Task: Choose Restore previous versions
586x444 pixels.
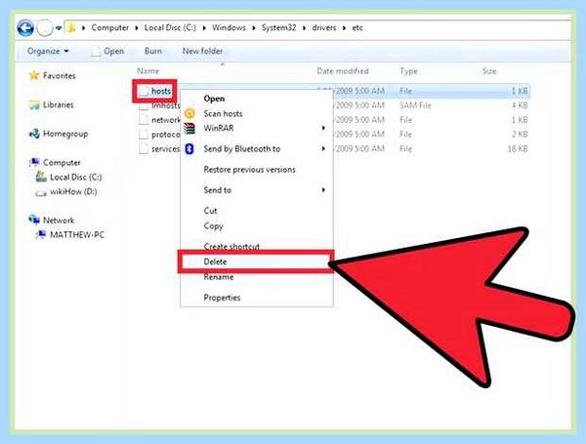Action: tap(249, 170)
